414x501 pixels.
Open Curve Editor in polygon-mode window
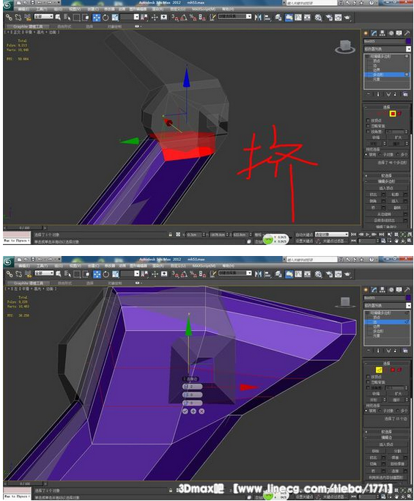pos(297,18)
